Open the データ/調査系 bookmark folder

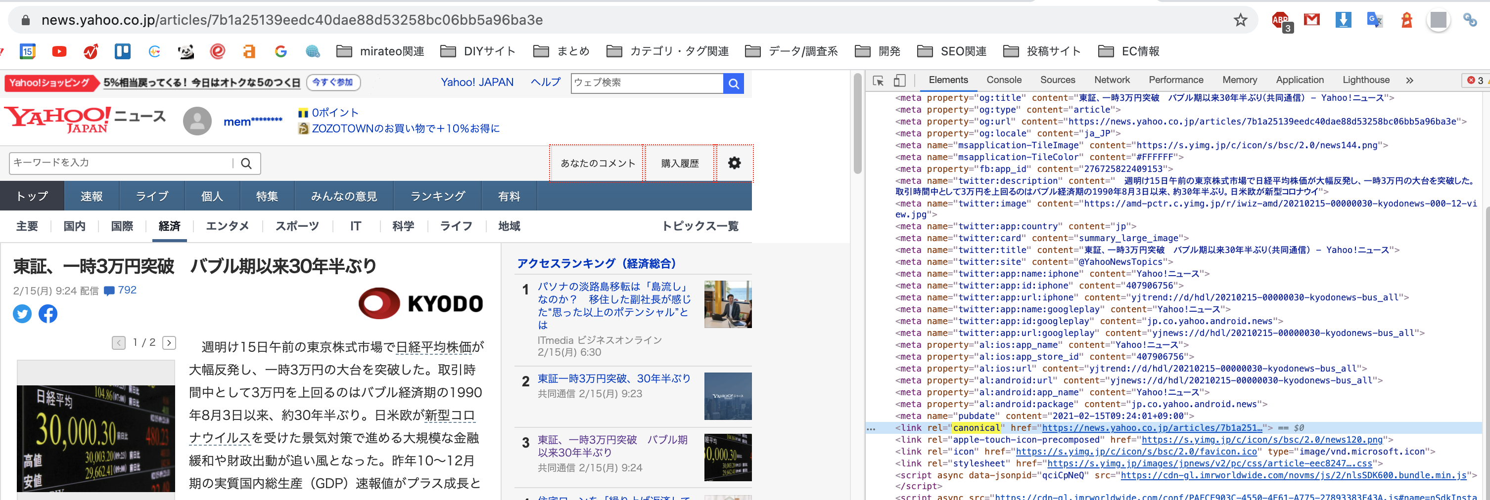(x=791, y=51)
